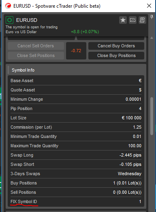Click Close Buy Positions button
Viewport: 156px width, 212px height.
tap(116, 55)
